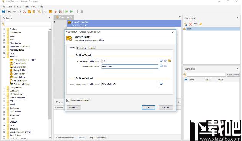The image size is (242, 141).
Task: Close the Create Folder properties dialog
Action: tap(173, 32)
